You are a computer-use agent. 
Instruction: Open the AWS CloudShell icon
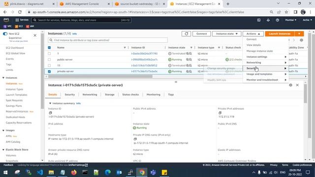click(259, 20)
